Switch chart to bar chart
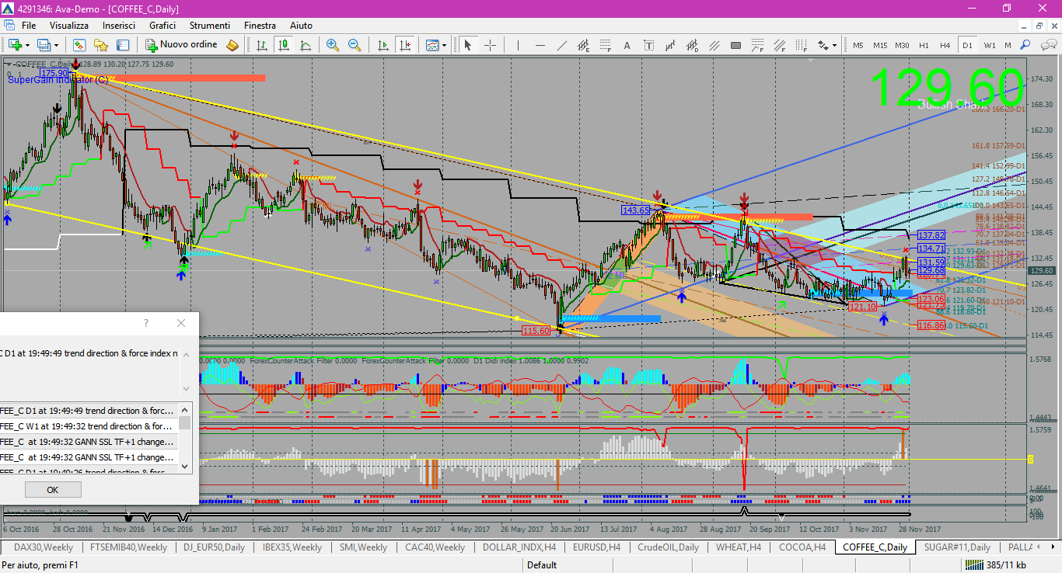The height and width of the screenshot is (573, 1062). [261, 45]
